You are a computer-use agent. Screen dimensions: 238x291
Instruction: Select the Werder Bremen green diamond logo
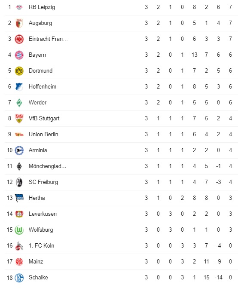point(19,103)
